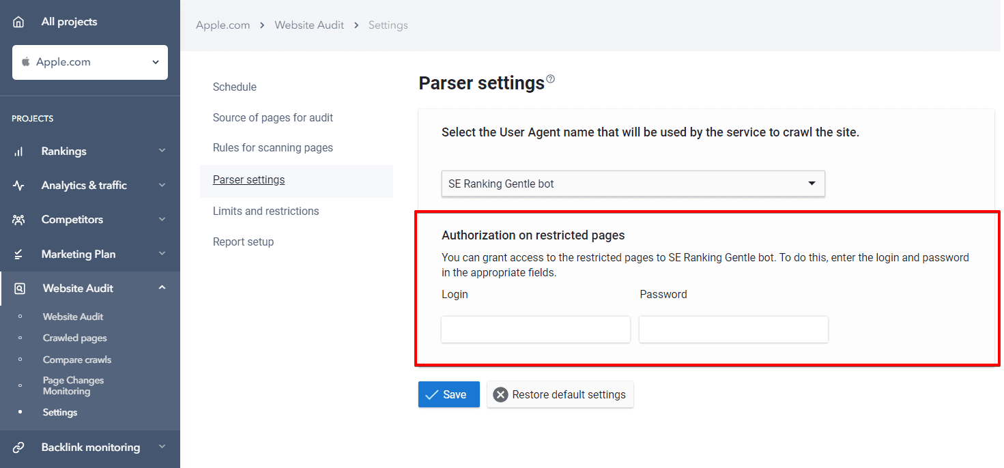Focus the Login input field
Image resolution: width=1004 pixels, height=468 pixels.
click(536, 330)
